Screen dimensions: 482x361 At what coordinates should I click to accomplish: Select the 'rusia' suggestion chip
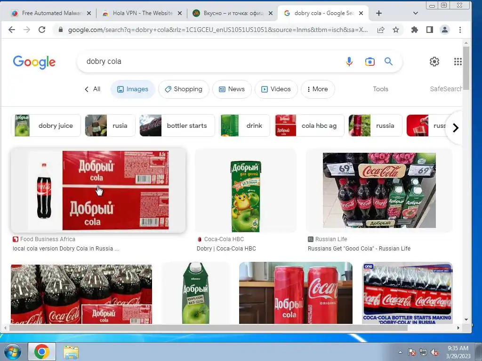click(x=110, y=126)
